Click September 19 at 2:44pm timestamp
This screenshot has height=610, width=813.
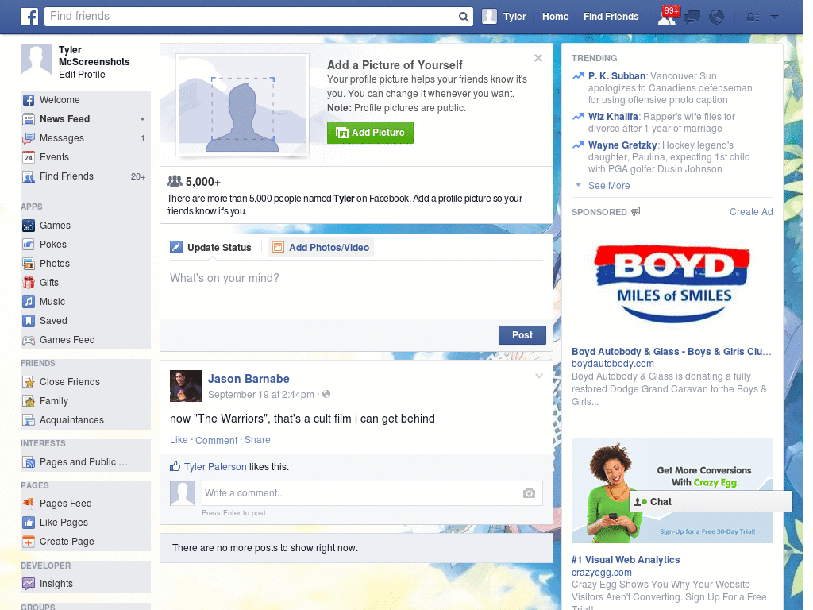[x=260, y=395]
